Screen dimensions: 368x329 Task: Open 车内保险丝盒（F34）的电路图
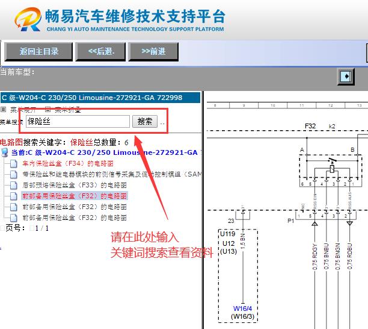(68, 163)
